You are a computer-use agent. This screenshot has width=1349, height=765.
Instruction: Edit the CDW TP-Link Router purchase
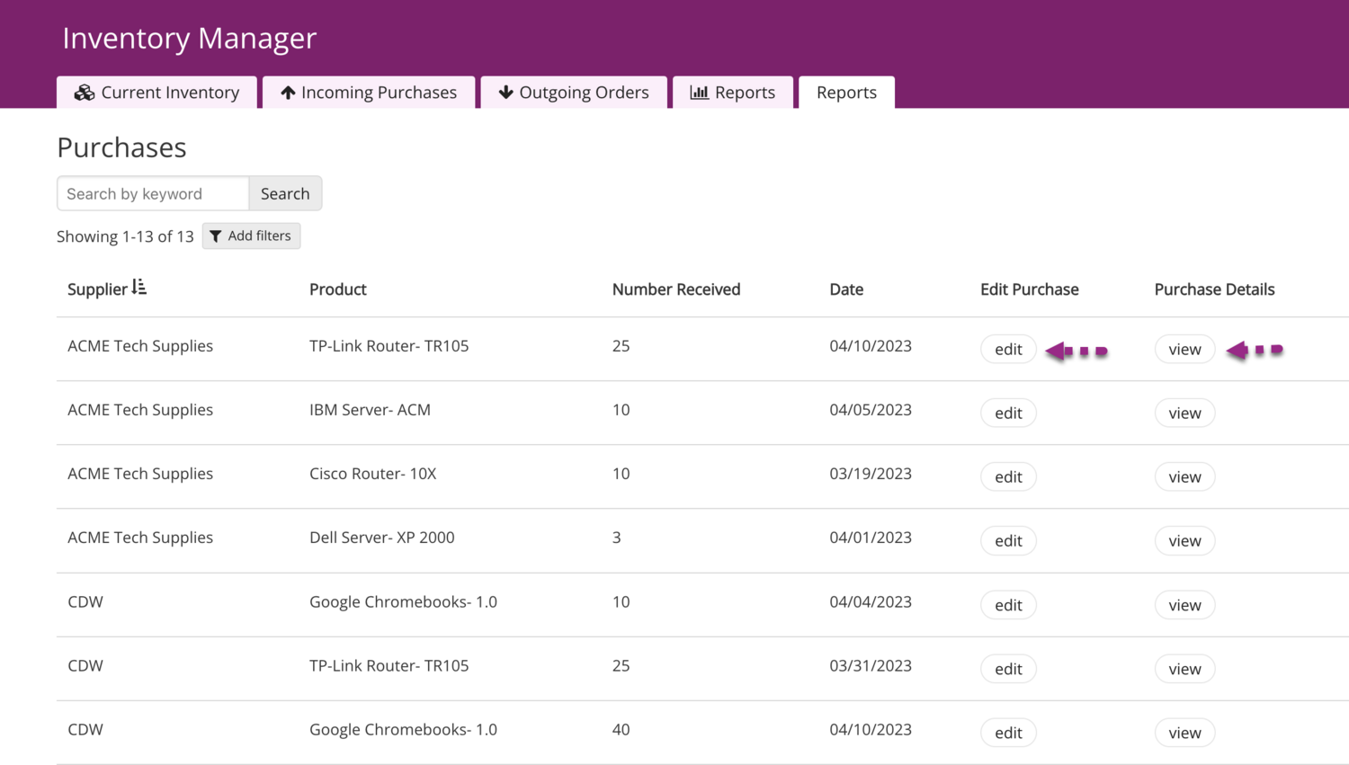(1008, 669)
